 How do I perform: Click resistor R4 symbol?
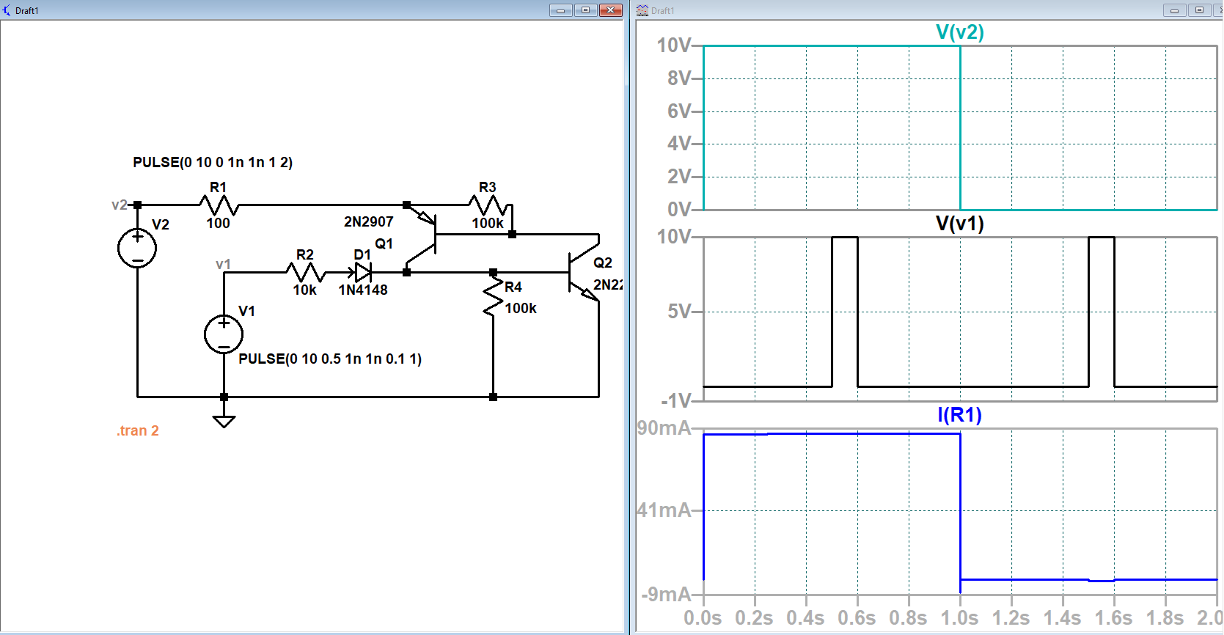493,297
